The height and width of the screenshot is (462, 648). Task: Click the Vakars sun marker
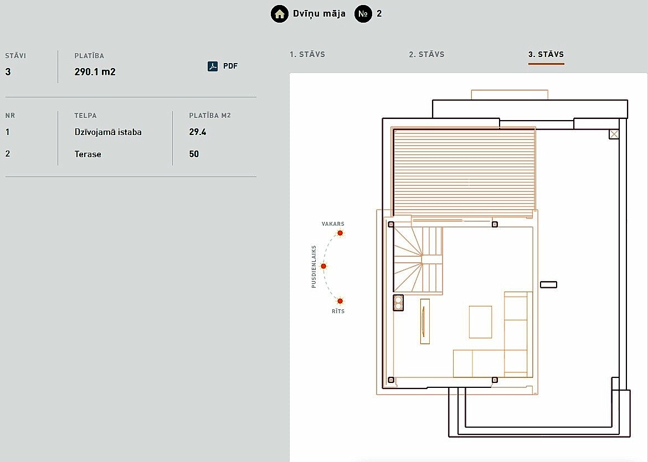click(340, 233)
